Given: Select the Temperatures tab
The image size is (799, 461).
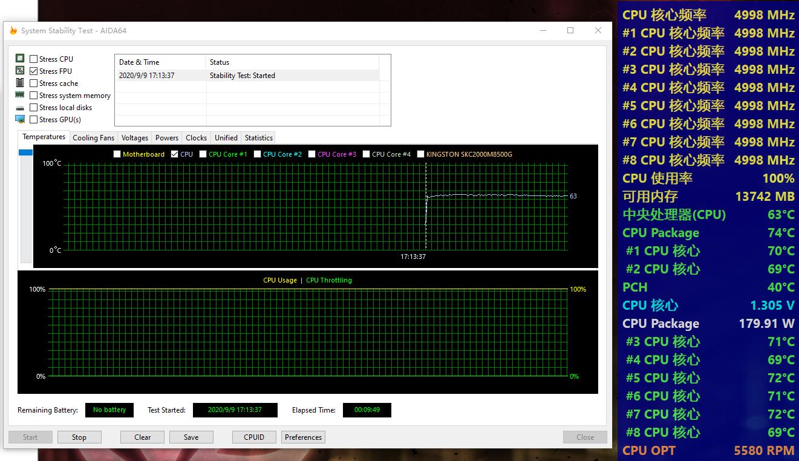Looking at the screenshot, I should click(44, 137).
